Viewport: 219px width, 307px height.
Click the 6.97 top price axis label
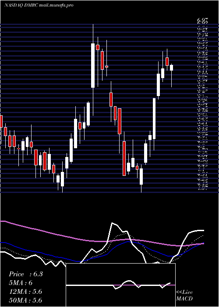click(203, 20)
